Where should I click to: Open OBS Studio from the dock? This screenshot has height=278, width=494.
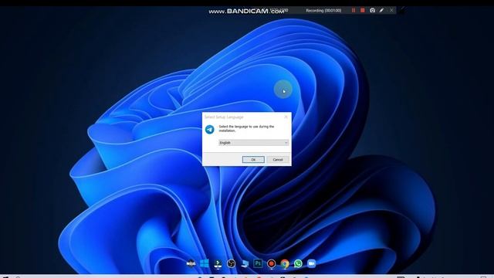click(x=232, y=263)
